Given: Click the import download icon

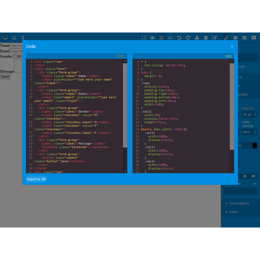Looking at the screenshot, I should (197, 38).
